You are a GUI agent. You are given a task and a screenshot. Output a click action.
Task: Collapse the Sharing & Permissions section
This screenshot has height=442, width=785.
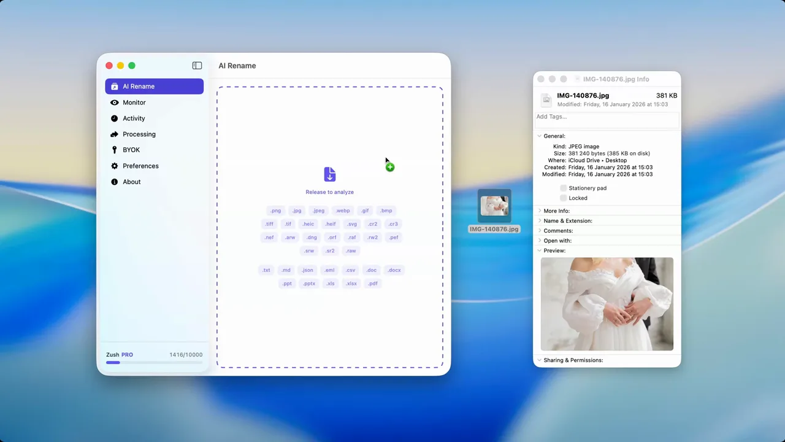pos(540,360)
